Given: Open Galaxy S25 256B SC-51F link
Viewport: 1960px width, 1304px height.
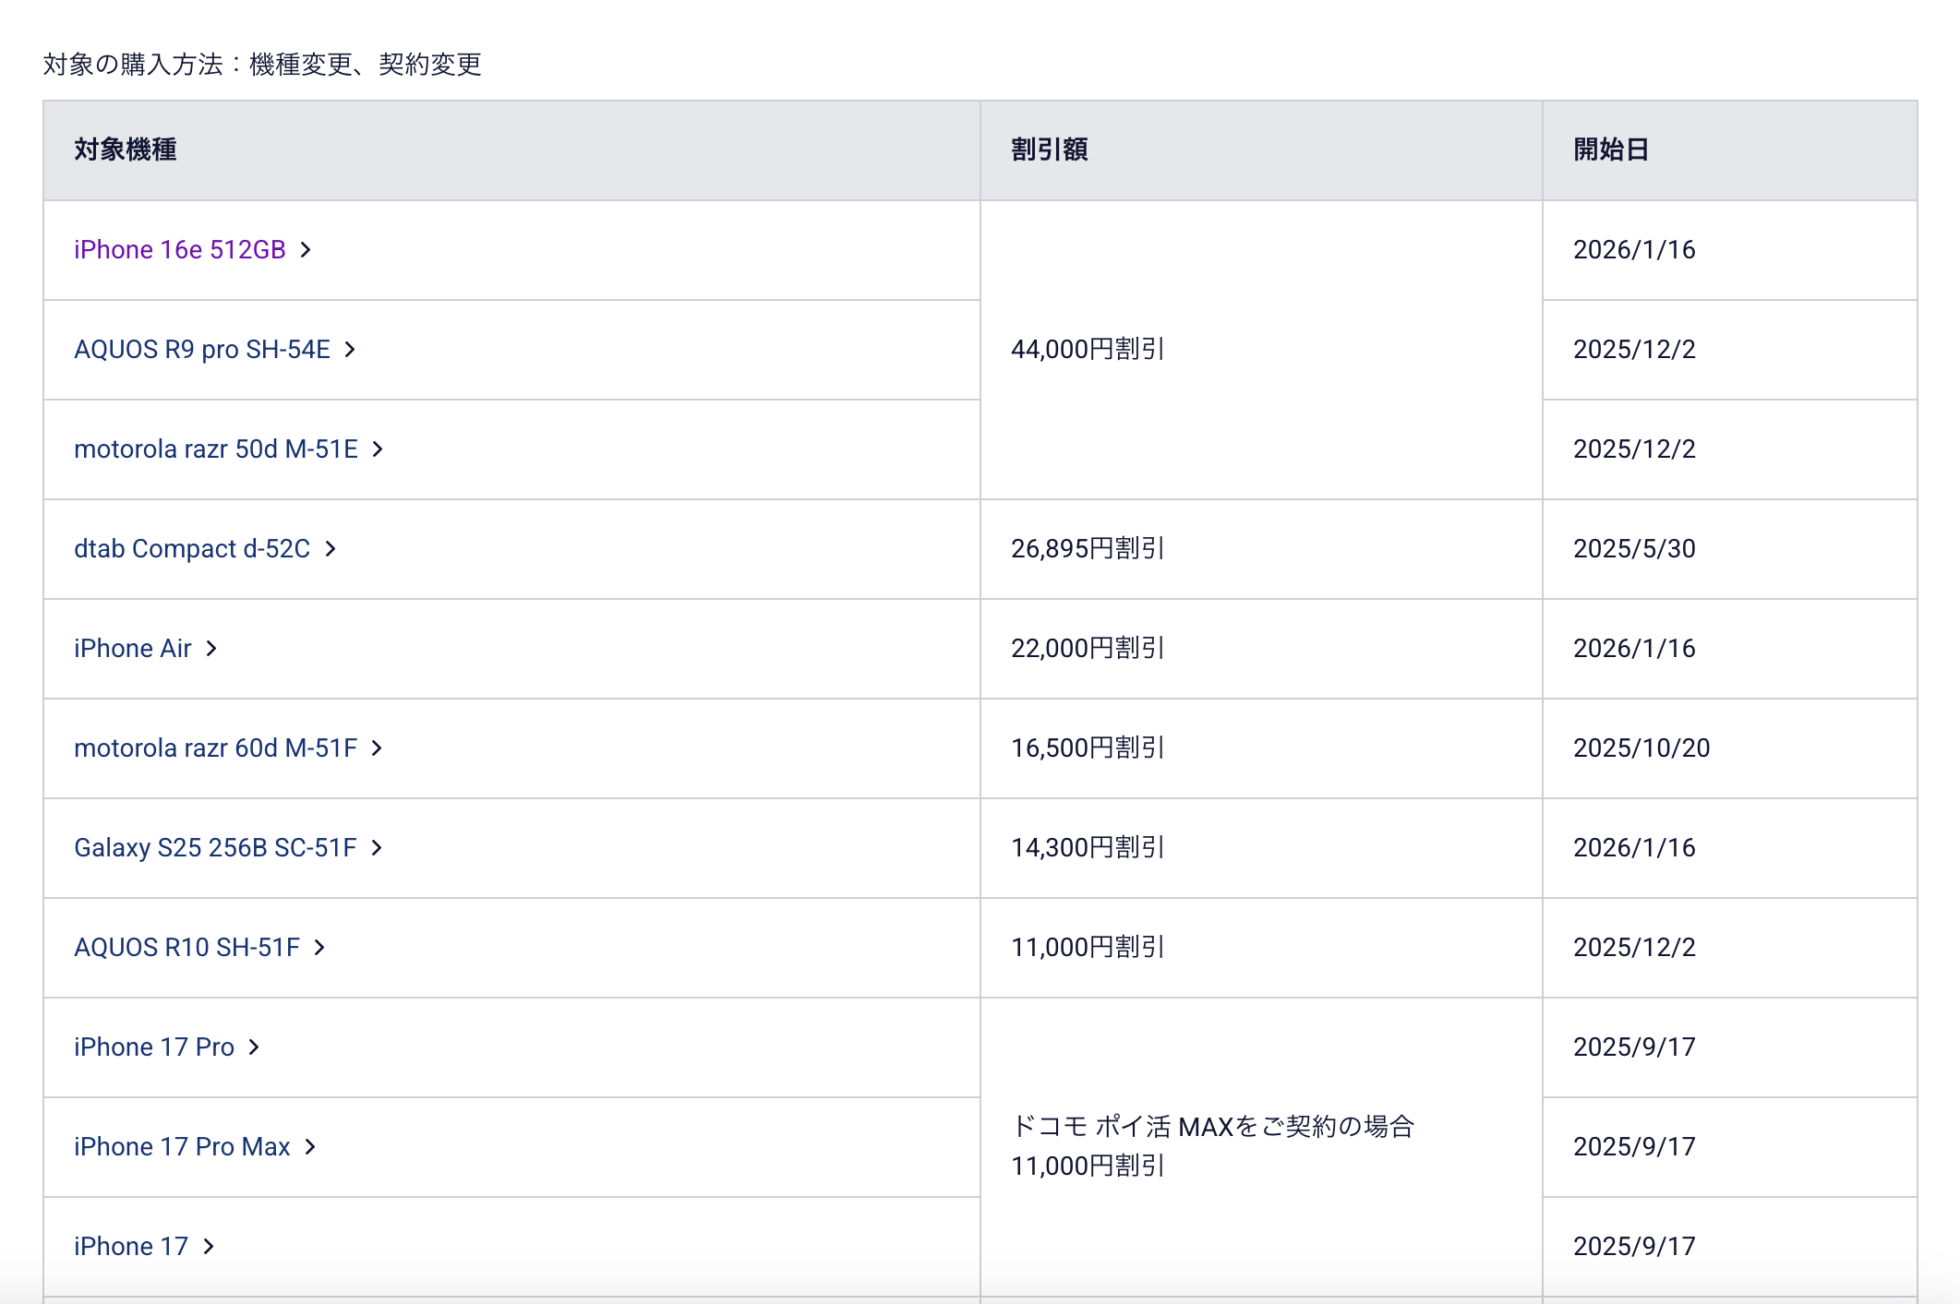Looking at the screenshot, I should [214, 848].
